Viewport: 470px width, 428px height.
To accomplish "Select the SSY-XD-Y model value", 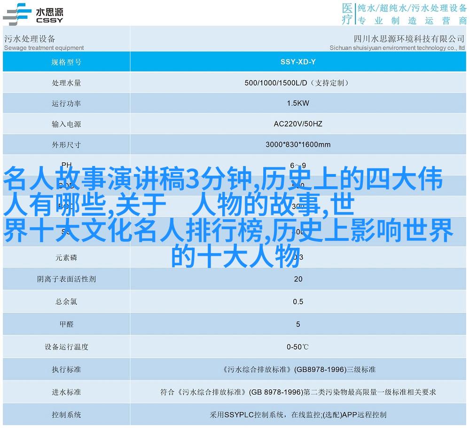I will click(x=298, y=62).
